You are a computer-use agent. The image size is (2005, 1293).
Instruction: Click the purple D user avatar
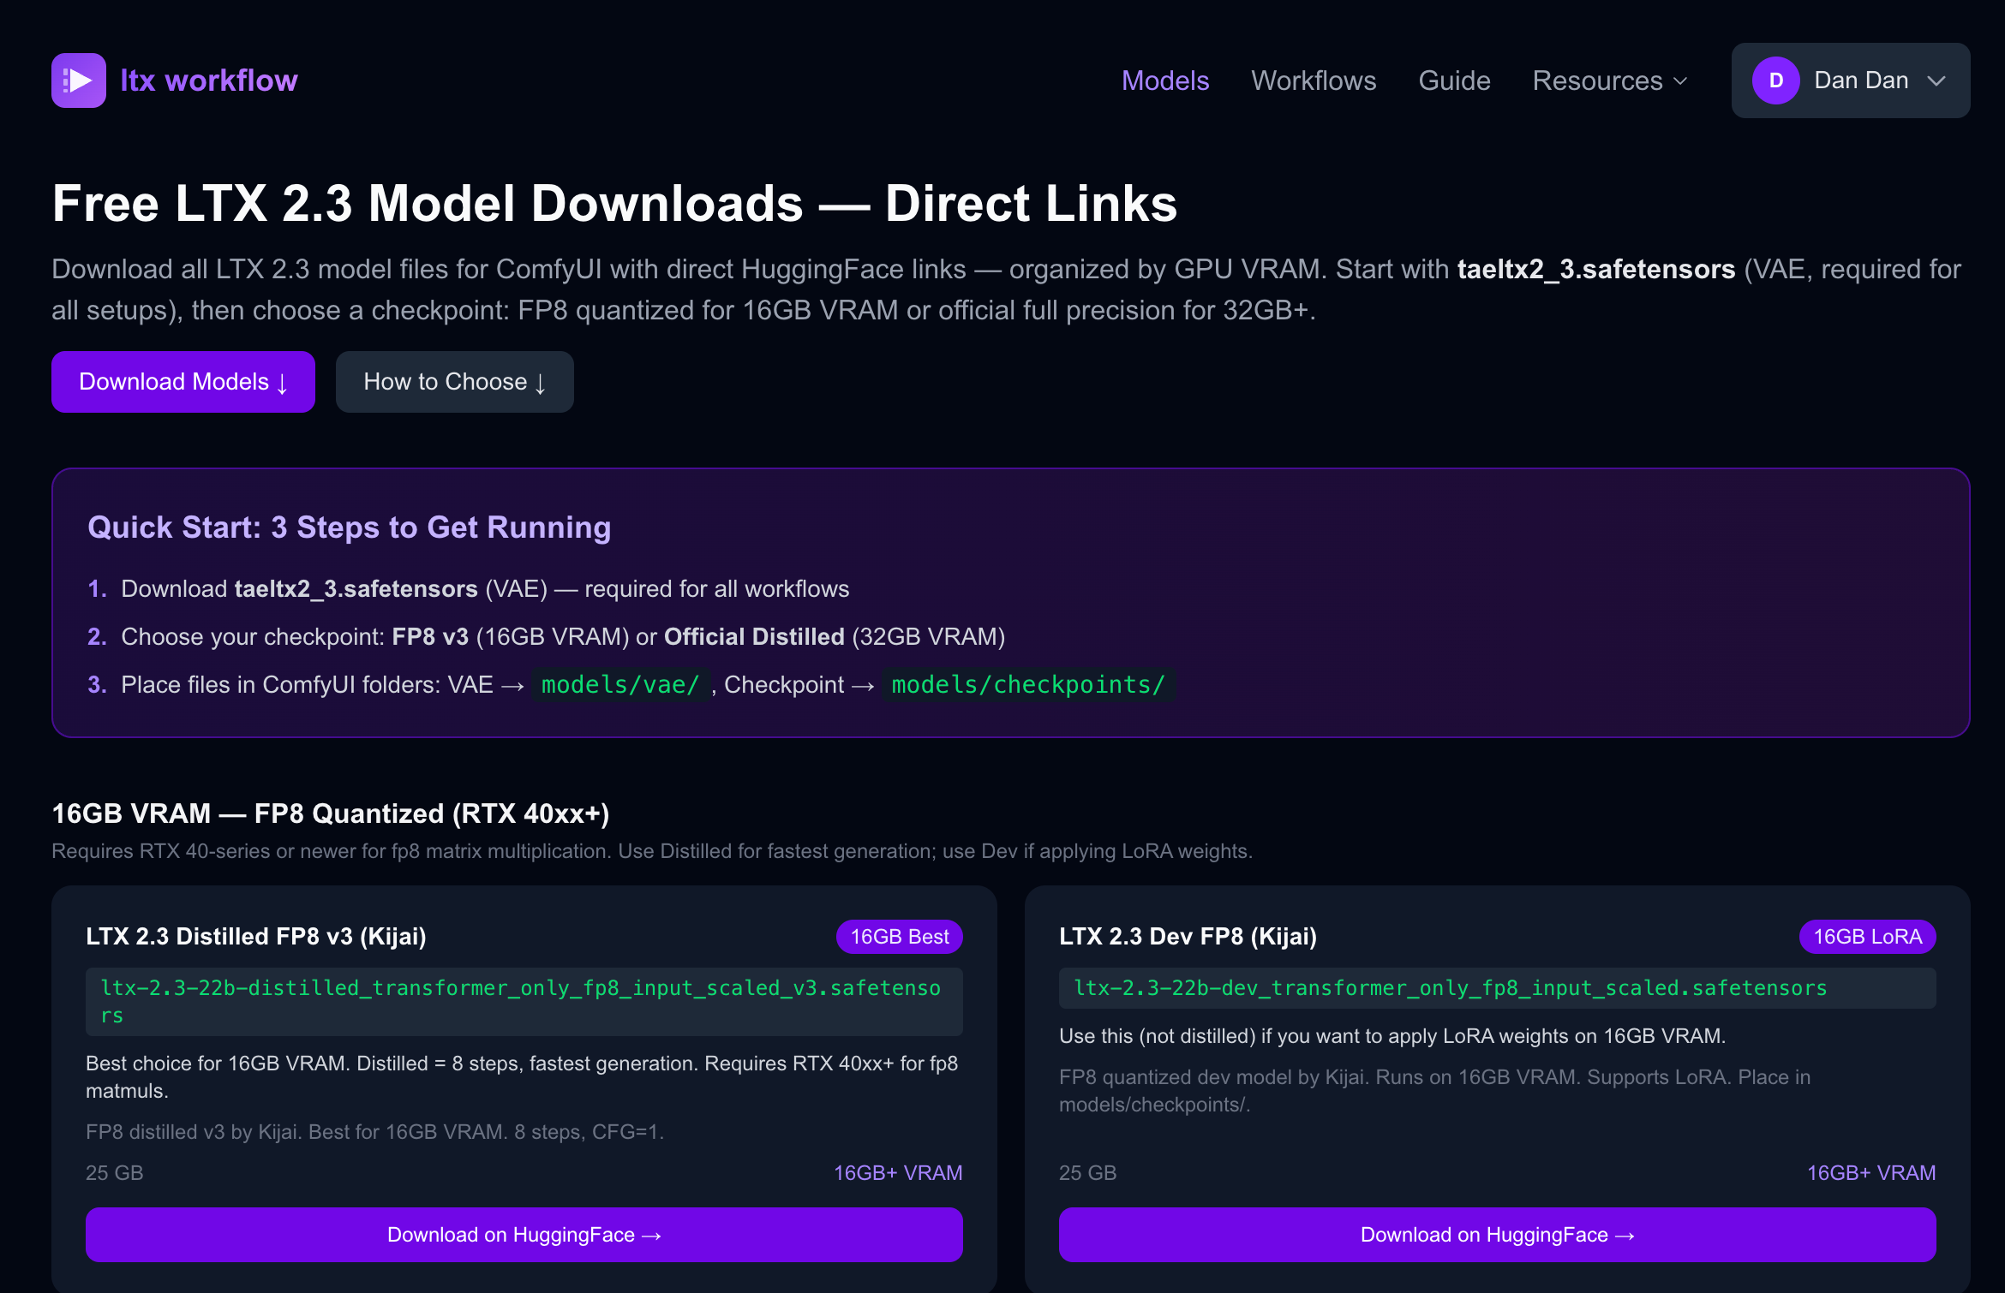pos(1775,80)
